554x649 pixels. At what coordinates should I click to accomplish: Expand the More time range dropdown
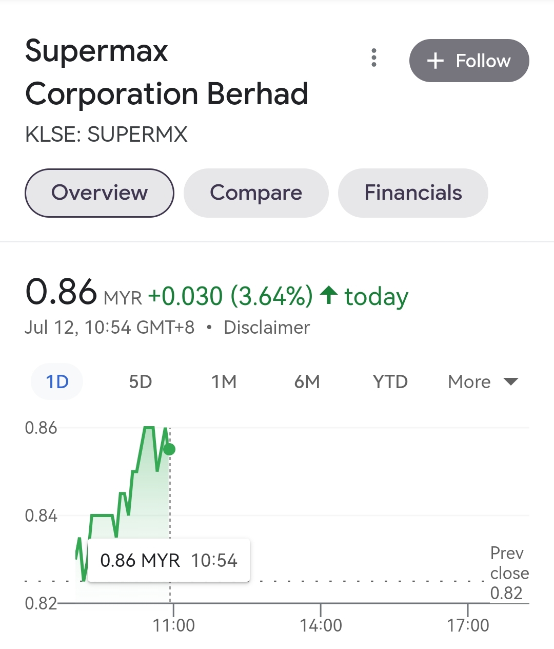[482, 382]
